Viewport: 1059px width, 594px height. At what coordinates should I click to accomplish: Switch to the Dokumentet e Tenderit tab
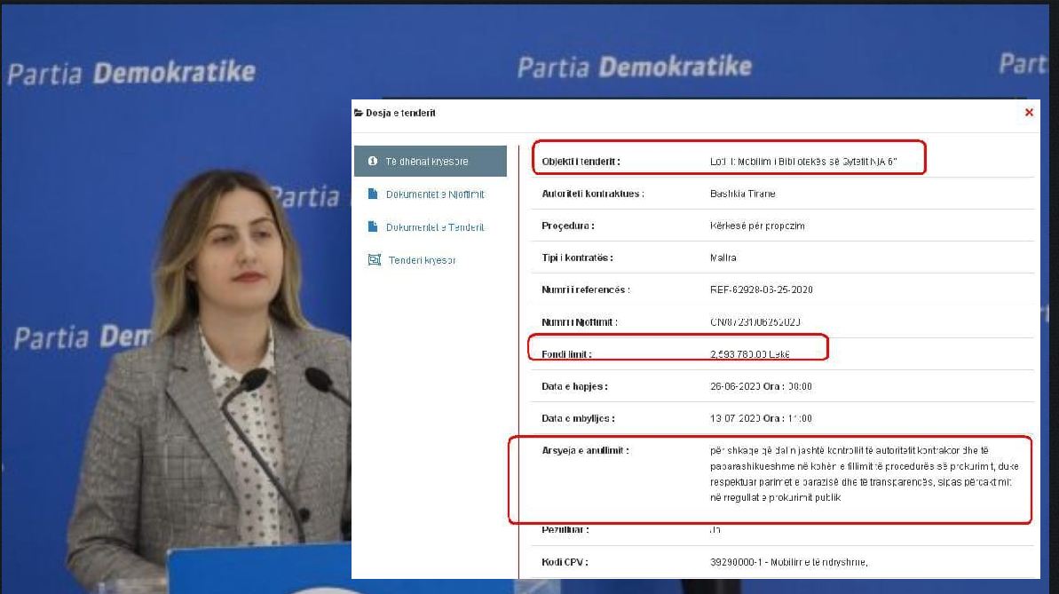point(434,227)
